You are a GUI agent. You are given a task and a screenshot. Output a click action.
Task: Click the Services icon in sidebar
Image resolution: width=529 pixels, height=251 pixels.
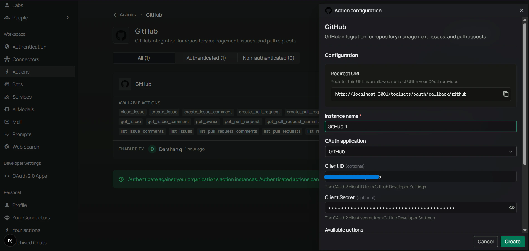[7, 97]
